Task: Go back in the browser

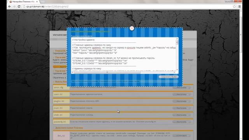Action: tap(9, 7)
